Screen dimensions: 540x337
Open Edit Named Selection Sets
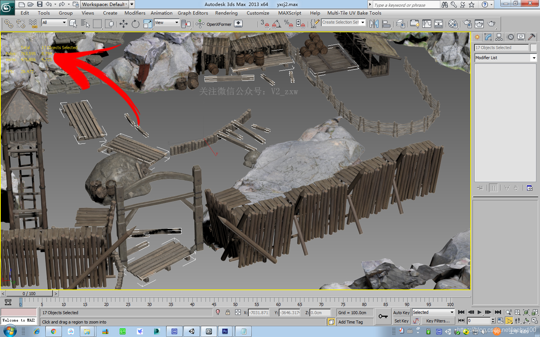coord(315,24)
